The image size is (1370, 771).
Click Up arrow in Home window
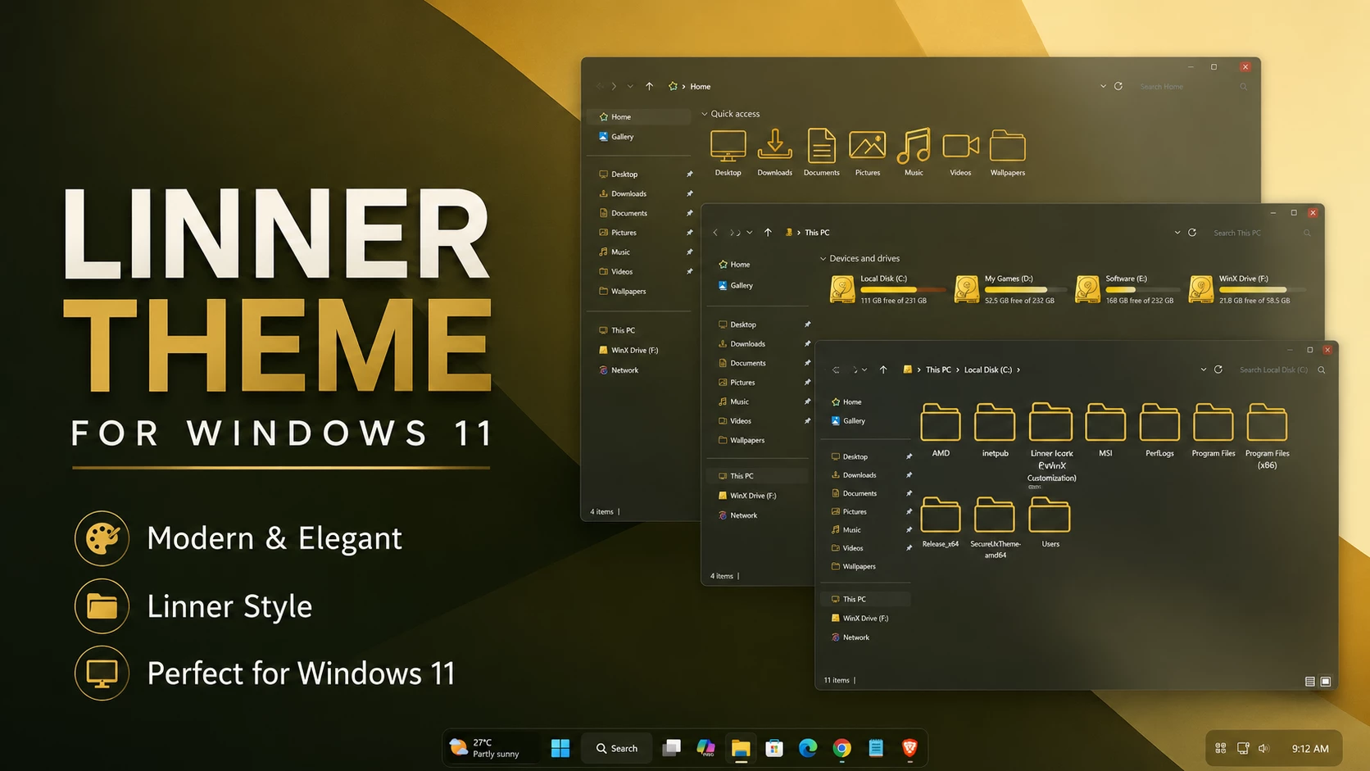(x=649, y=86)
